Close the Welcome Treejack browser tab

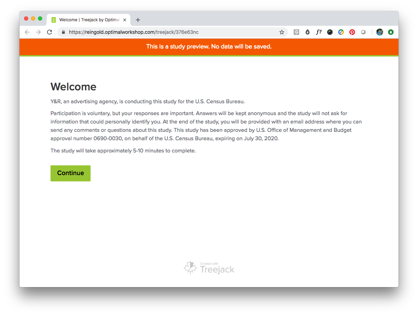pyautogui.click(x=125, y=20)
